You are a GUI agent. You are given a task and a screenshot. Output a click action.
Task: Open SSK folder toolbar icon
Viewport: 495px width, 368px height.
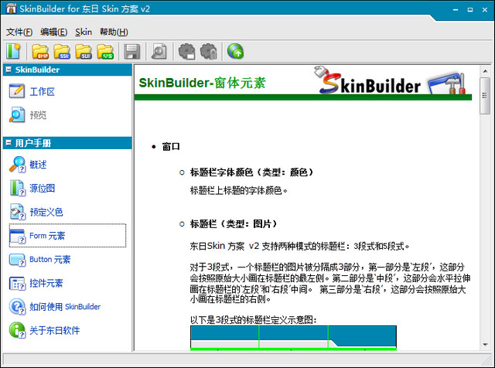62,52
